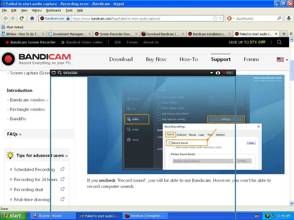Click the Record sound tutorial screenshot
Viewport: 294px width, 220px height.
(x=186, y=124)
